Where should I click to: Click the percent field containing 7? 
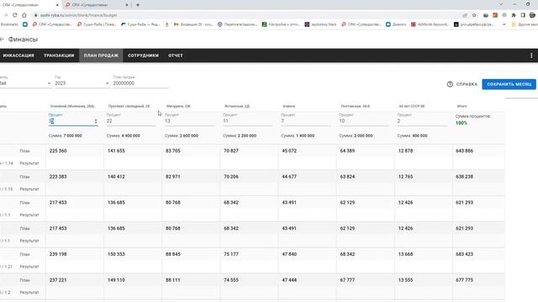(x=306, y=121)
